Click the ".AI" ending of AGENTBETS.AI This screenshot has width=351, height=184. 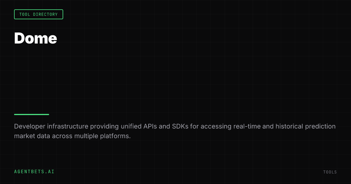[x=50, y=172]
